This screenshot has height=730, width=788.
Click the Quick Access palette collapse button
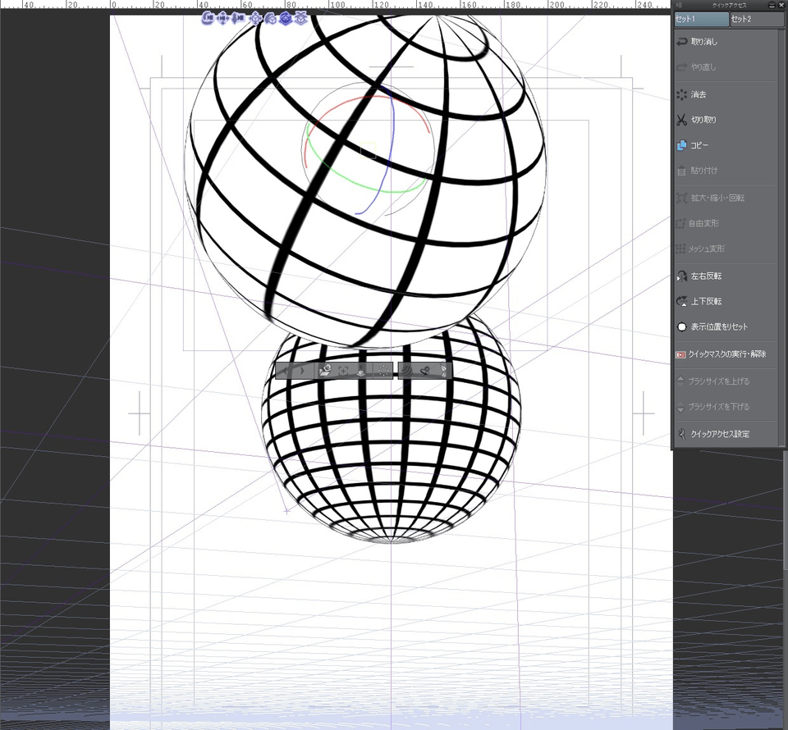click(772, 5)
